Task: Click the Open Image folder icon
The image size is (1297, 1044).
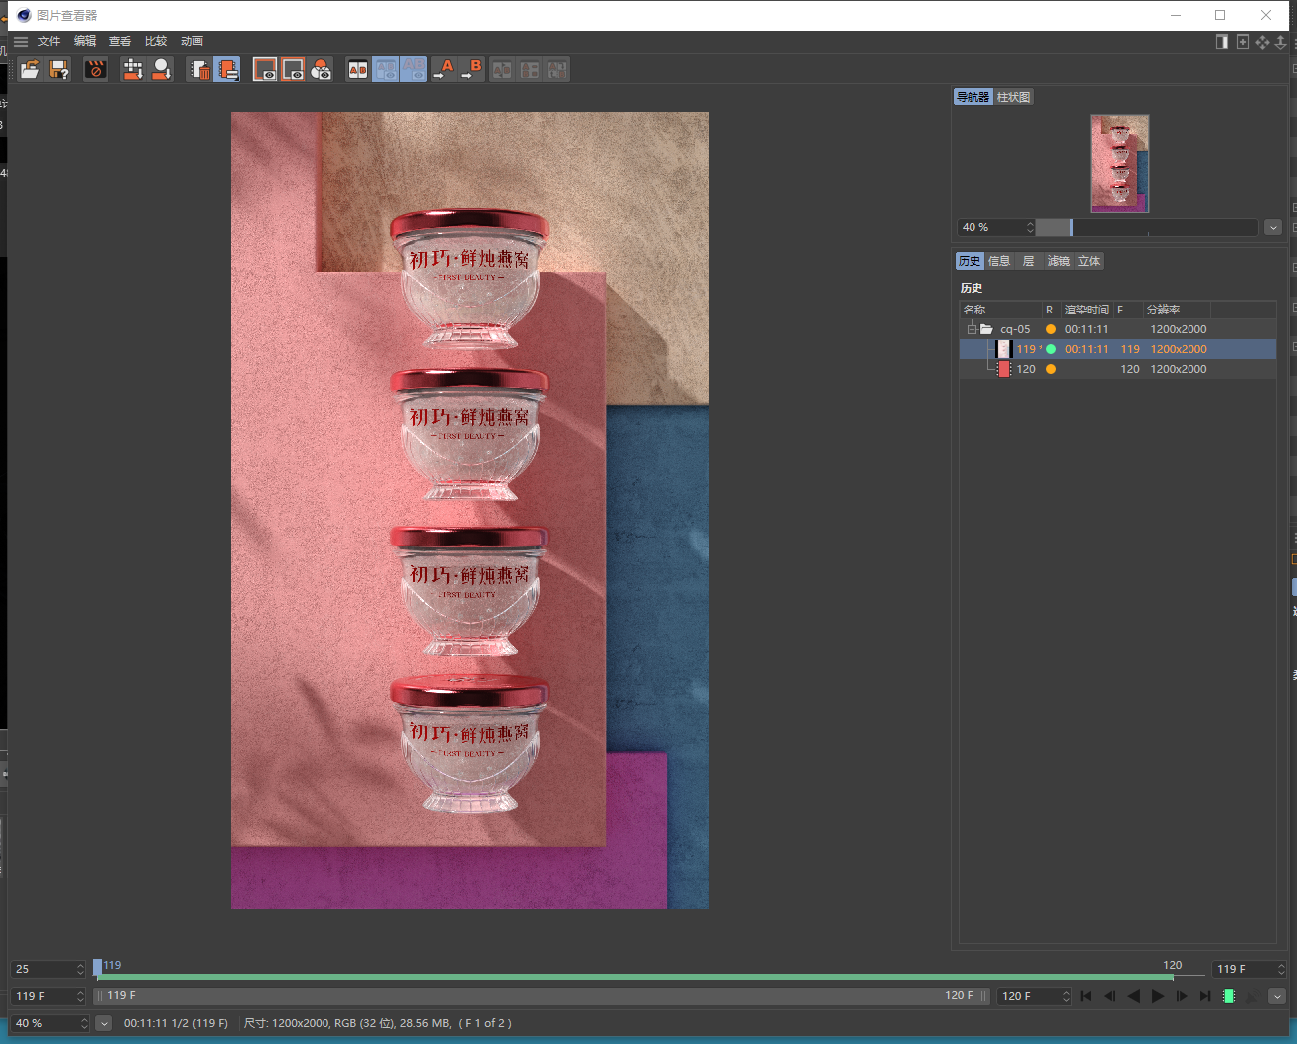Action: coord(30,69)
